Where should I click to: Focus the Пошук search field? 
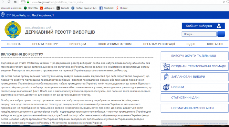coord(199,34)
